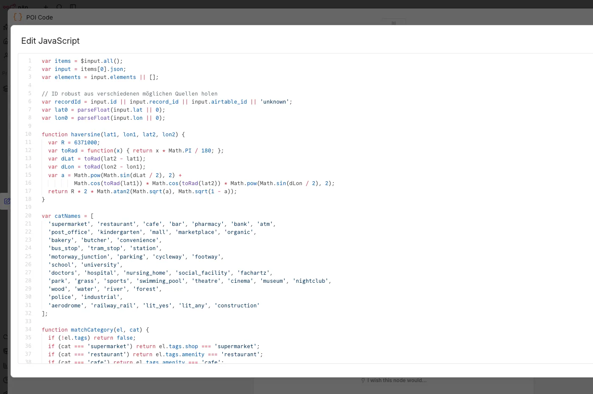Click the 'industrial' string in the code
Image resolution: width=593 pixels, height=394 pixels.
[x=100, y=297]
